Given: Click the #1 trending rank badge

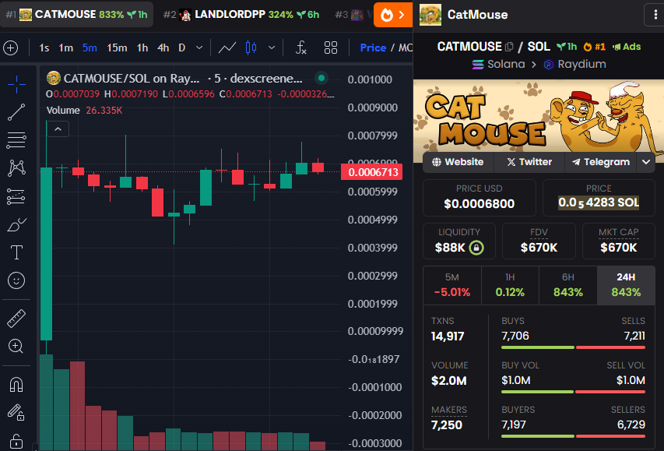Looking at the screenshot, I should [x=595, y=47].
